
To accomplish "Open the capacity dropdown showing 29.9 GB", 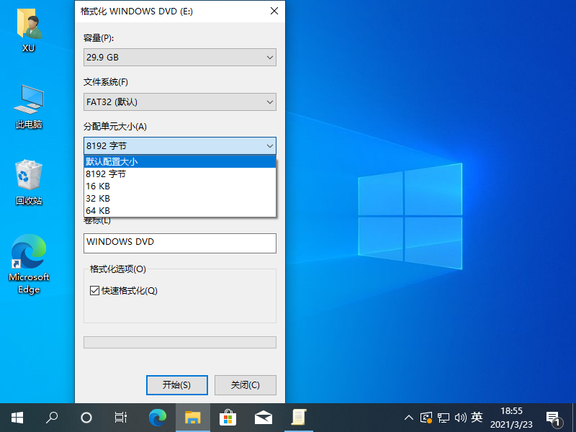I will (179, 57).
